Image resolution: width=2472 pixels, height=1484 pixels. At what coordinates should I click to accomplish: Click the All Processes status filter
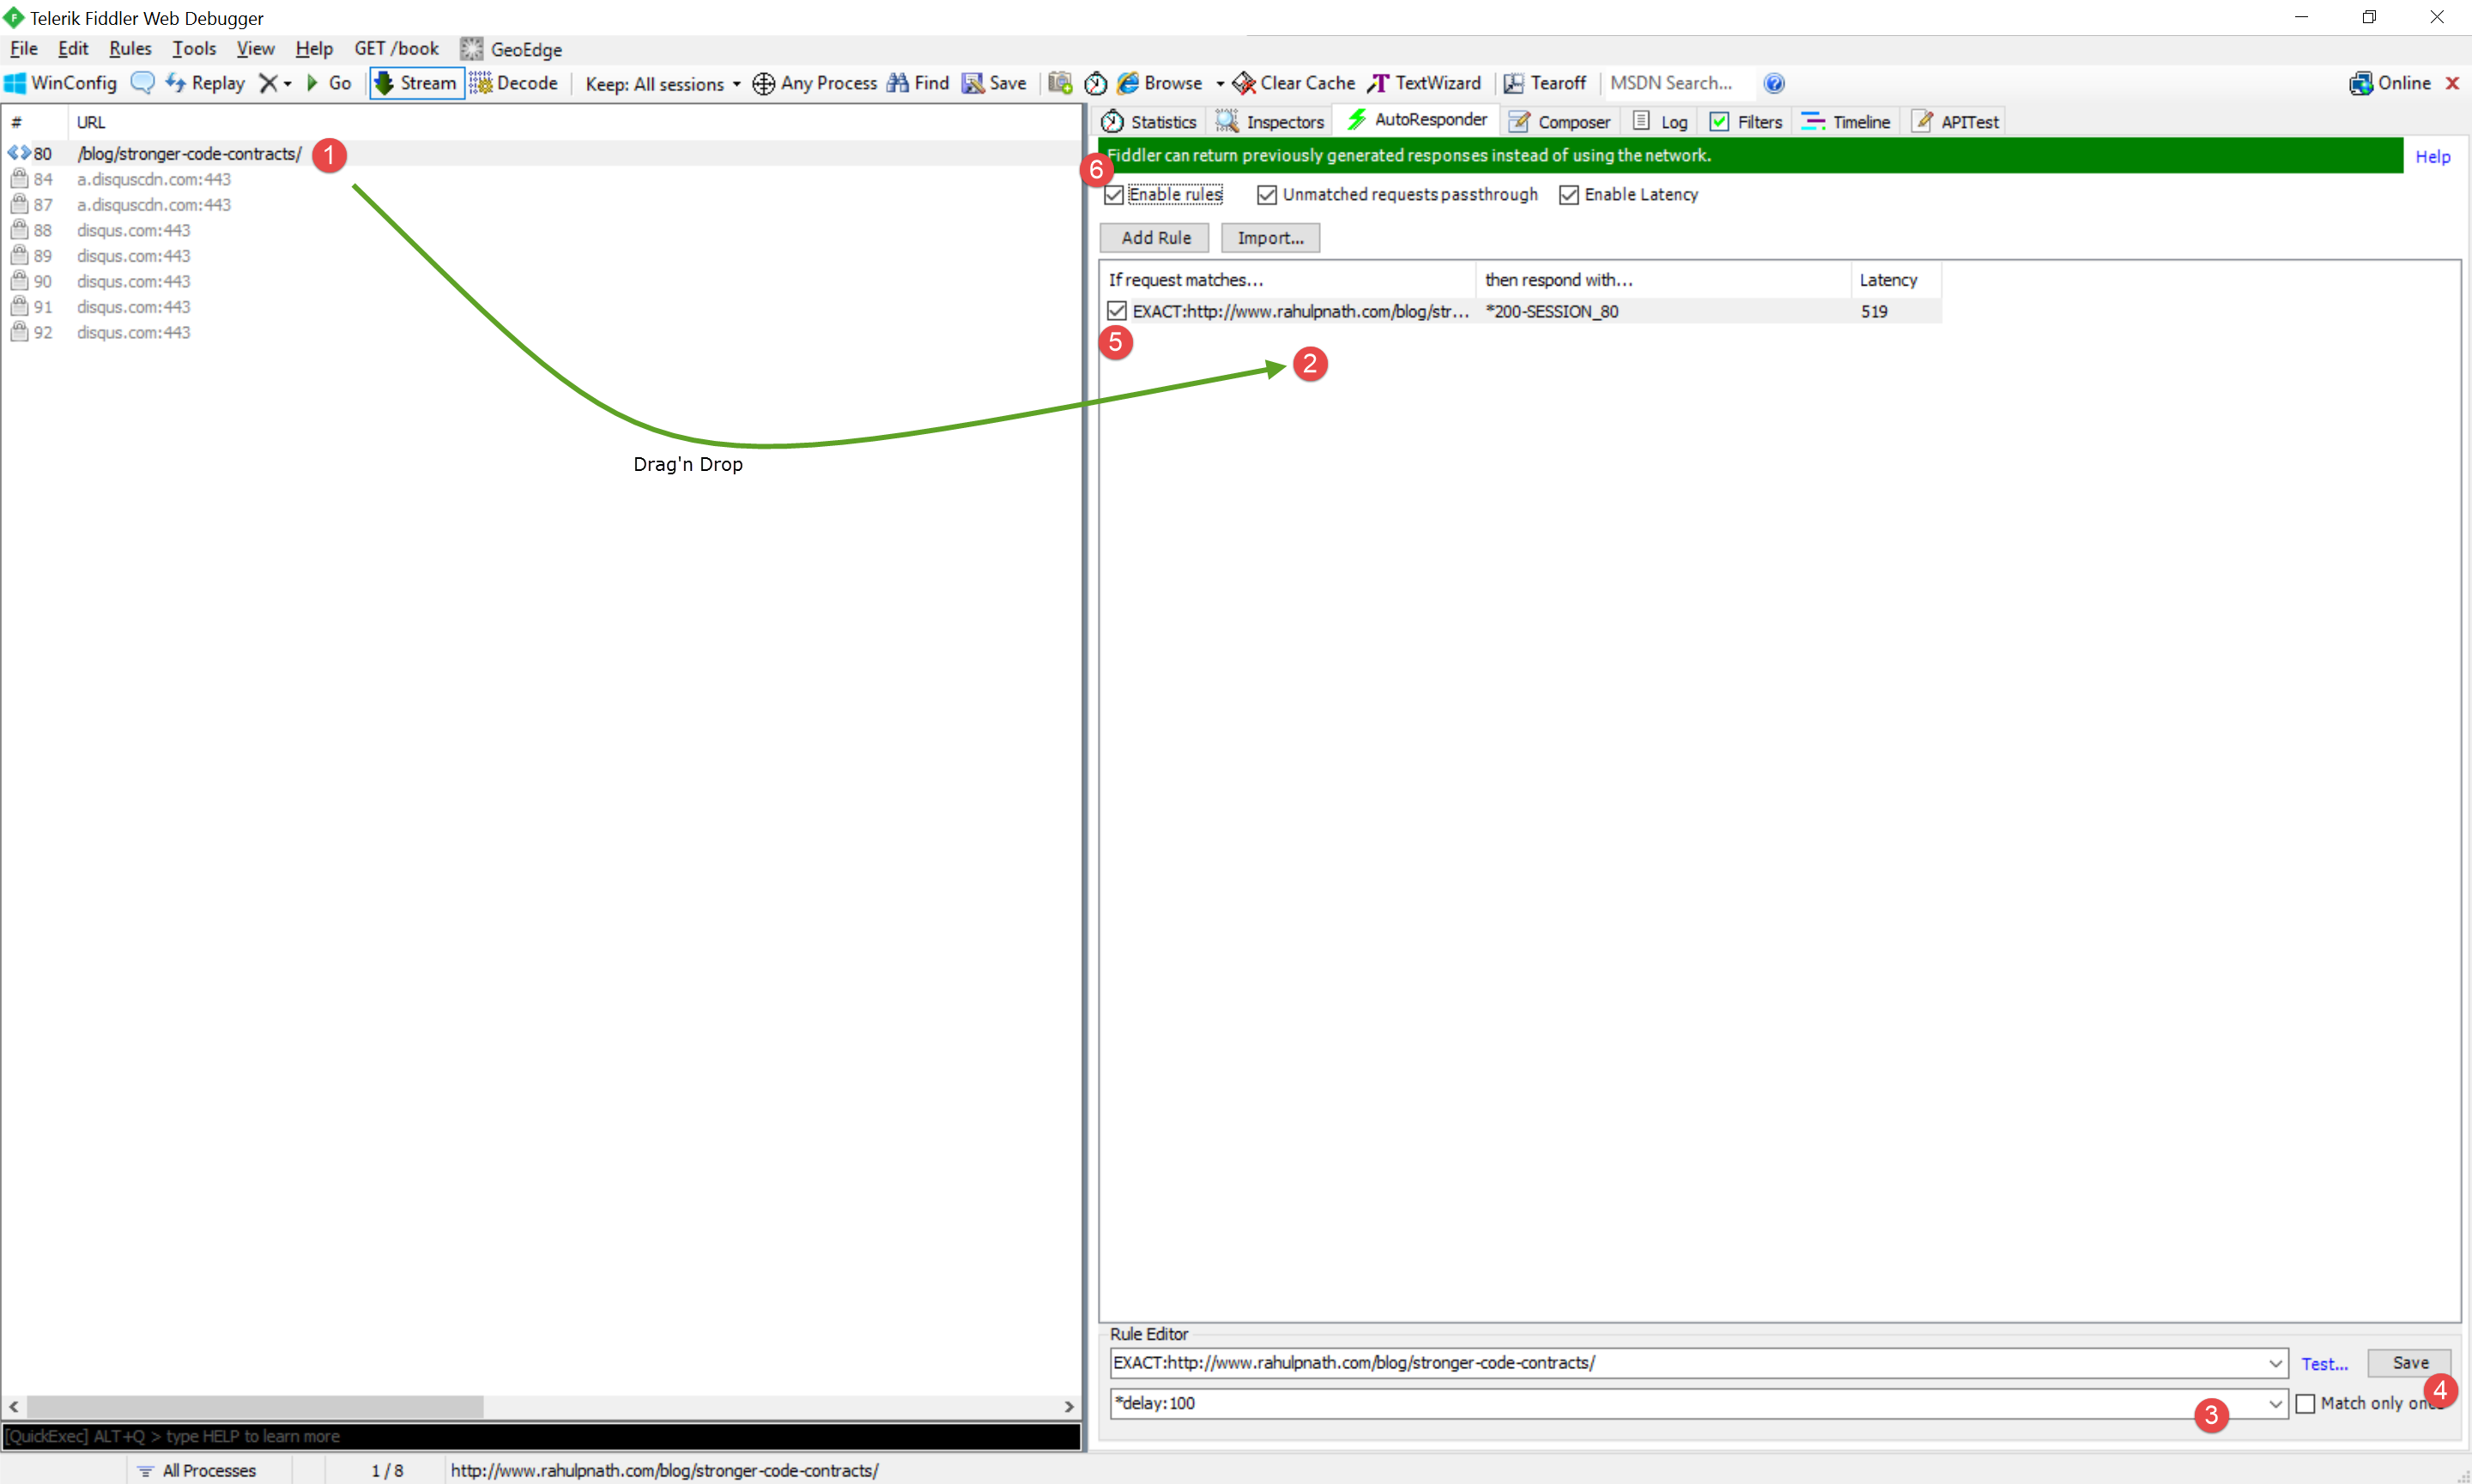coord(197,1470)
